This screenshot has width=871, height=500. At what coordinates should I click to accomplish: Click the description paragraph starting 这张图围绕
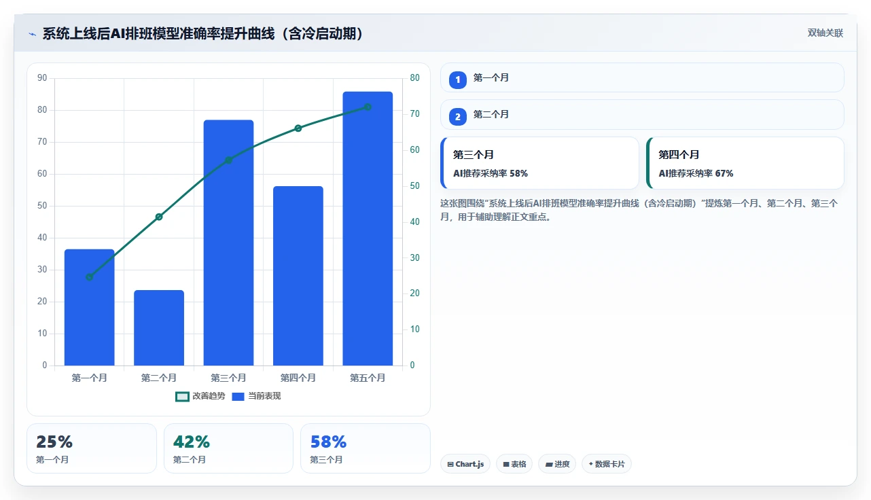coord(639,210)
